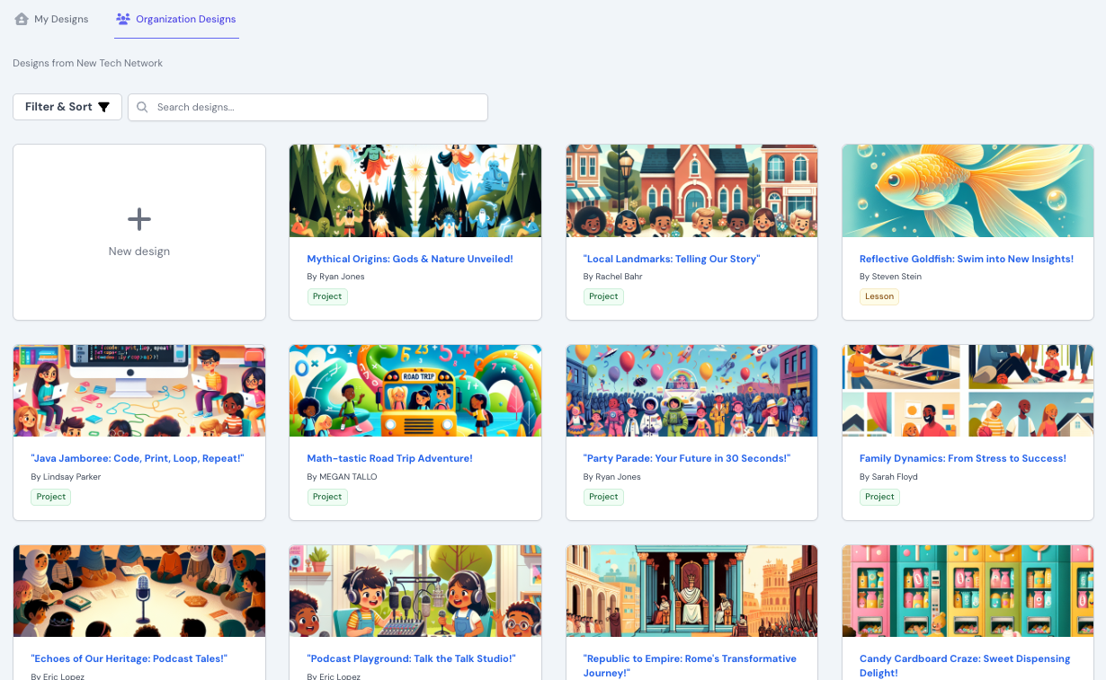Click the people icon for Organization Designs

(x=123, y=19)
